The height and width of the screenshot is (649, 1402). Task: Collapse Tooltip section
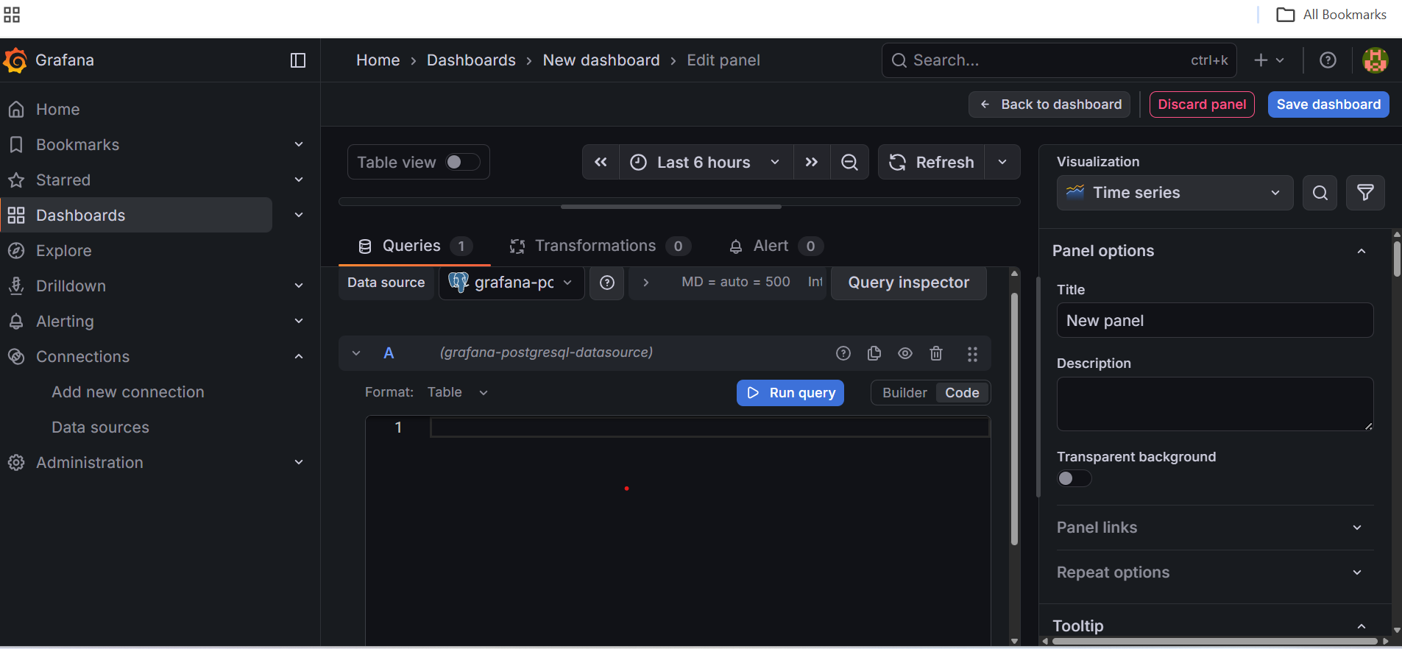point(1362,626)
